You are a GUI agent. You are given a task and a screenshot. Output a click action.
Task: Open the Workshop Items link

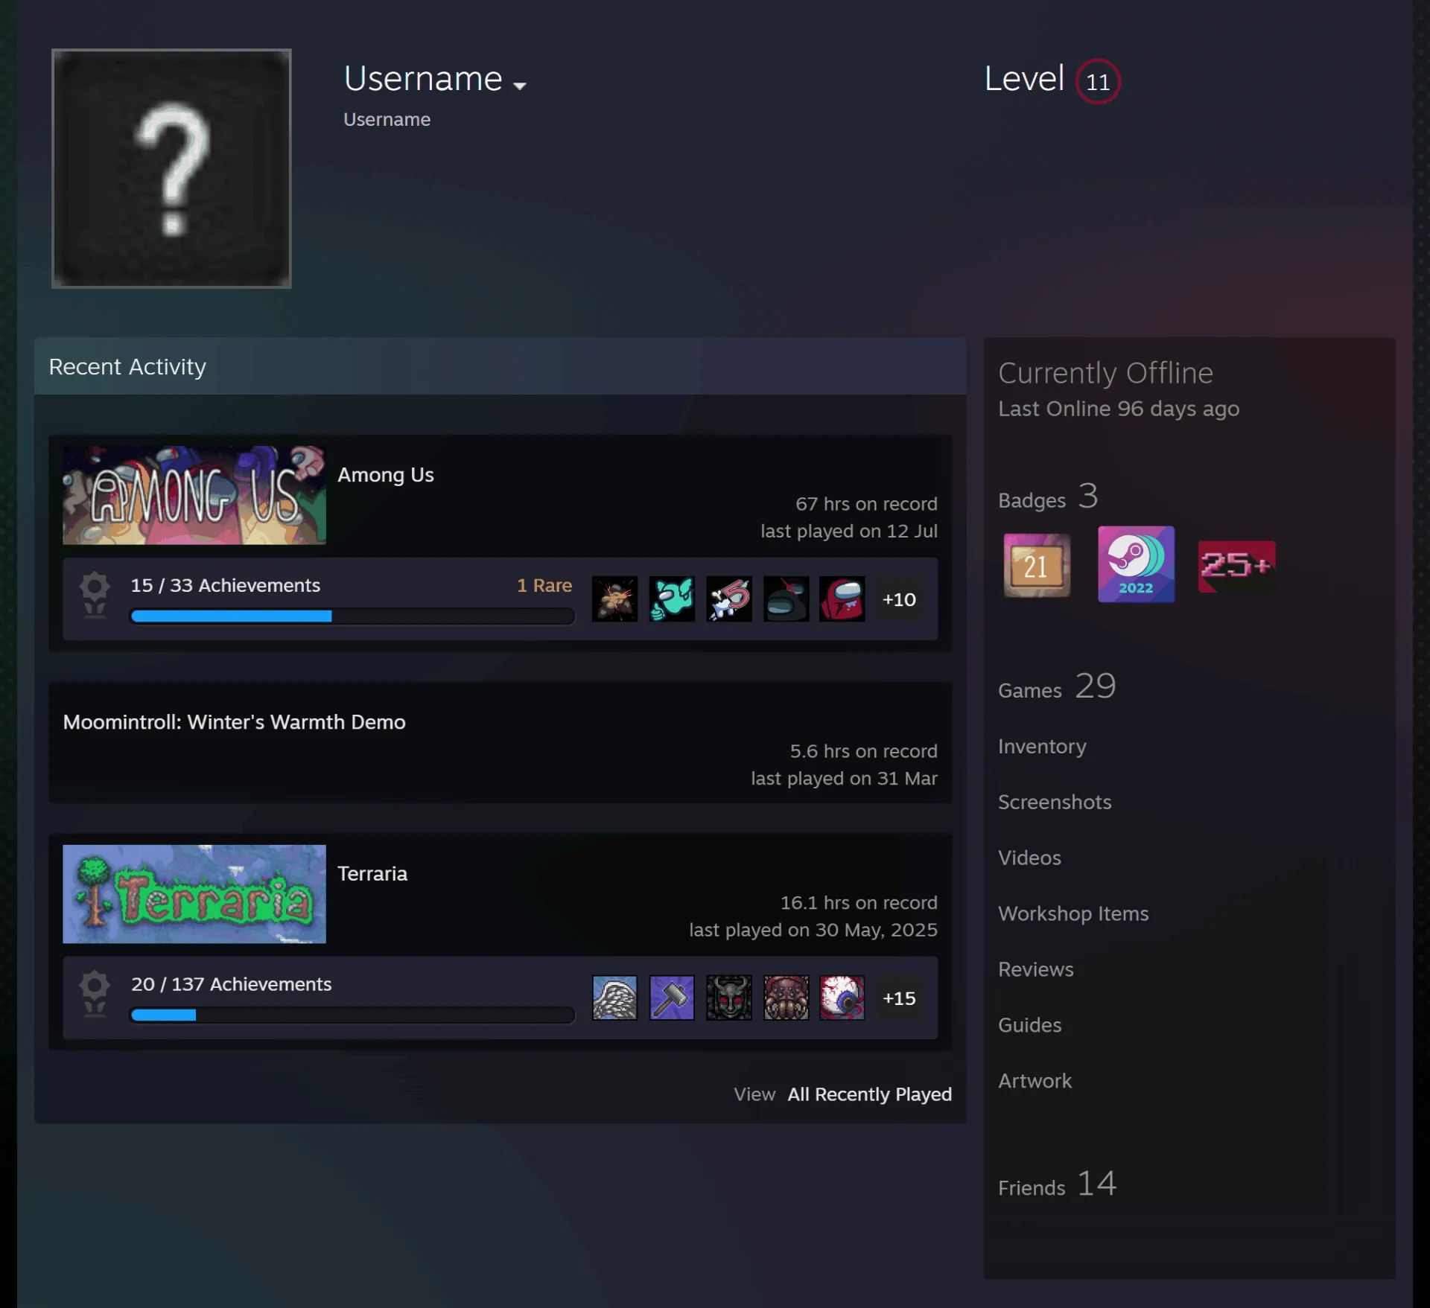click(x=1073, y=913)
